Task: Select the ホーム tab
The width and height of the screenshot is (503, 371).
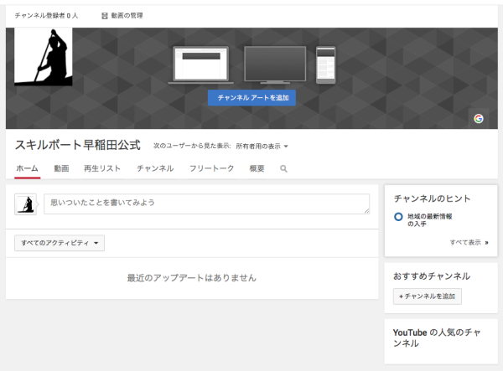Action: (x=28, y=168)
